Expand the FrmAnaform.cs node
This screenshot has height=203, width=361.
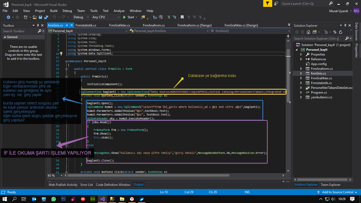point(301,69)
